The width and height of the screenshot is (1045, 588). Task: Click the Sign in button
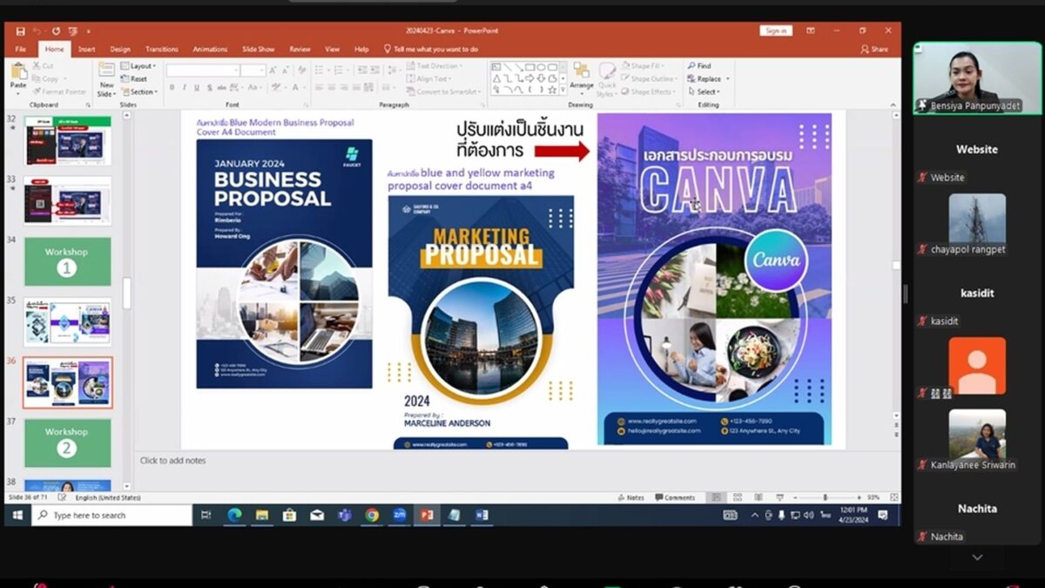(x=775, y=30)
